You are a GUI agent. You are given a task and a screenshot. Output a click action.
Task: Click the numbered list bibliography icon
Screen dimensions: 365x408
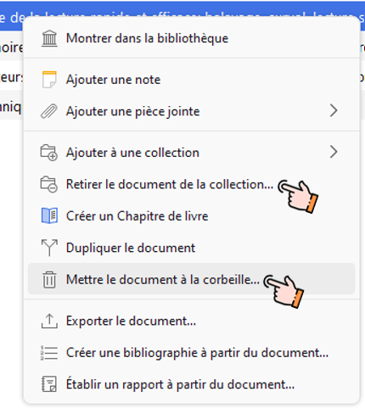[49, 353]
